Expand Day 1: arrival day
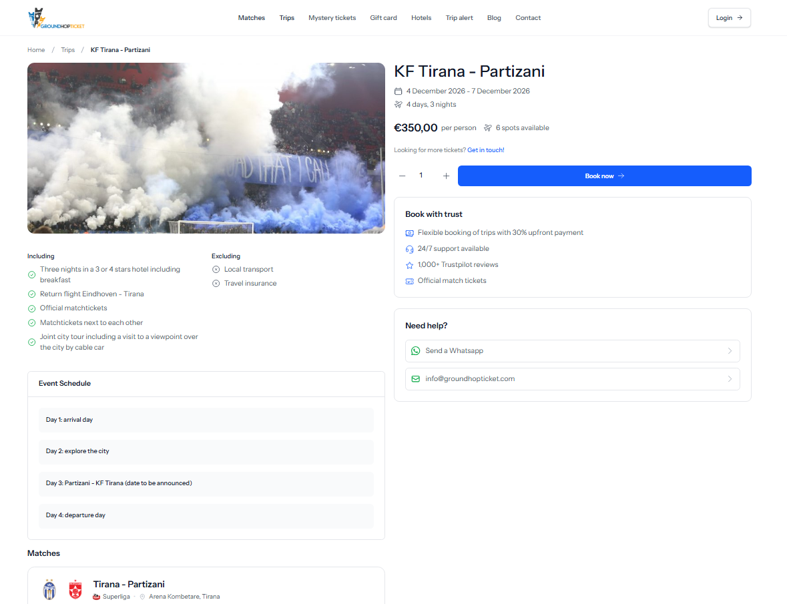This screenshot has height=604, width=787. tap(206, 420)
